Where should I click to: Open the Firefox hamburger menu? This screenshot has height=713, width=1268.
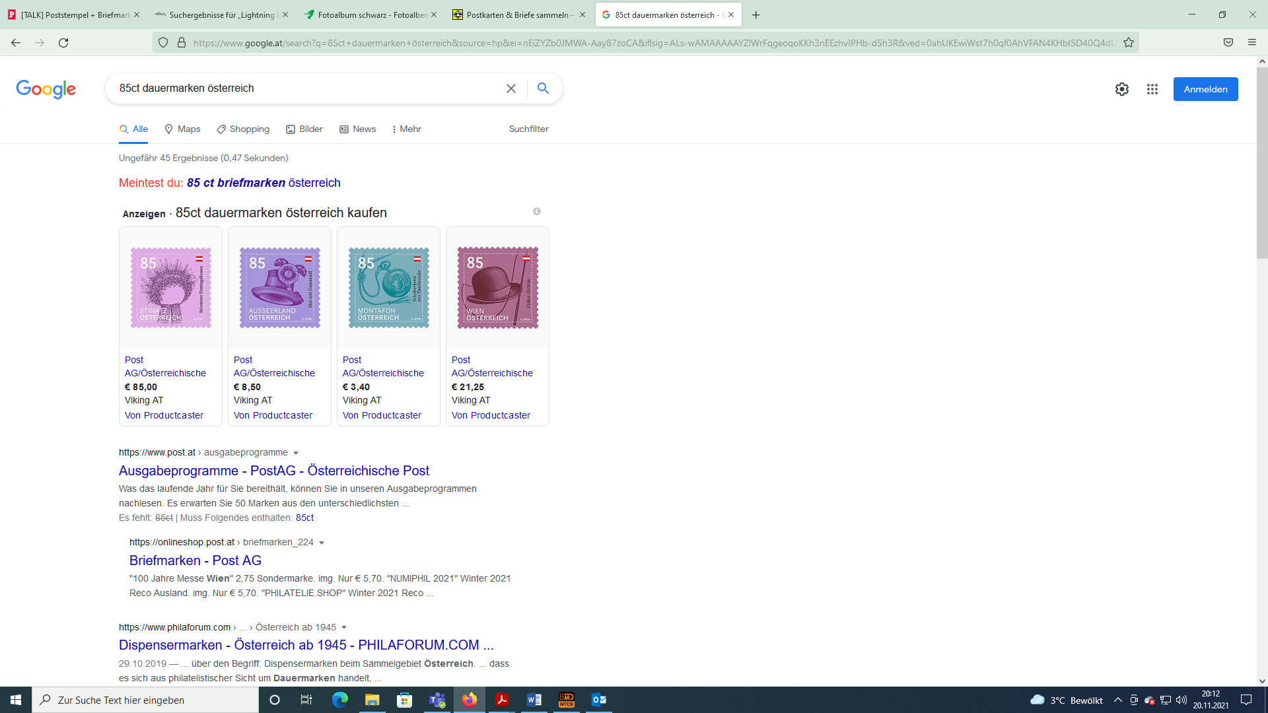pyautogui.click(x=1252, y=42)
